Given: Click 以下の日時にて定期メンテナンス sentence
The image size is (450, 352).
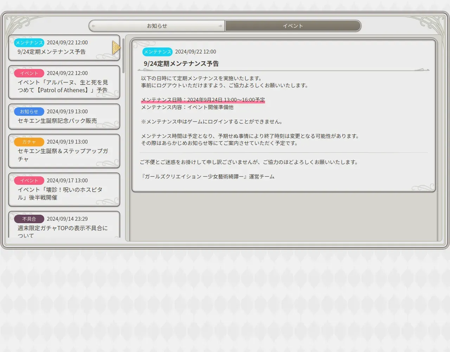Looking at the screenshot, I should point(201,78).
